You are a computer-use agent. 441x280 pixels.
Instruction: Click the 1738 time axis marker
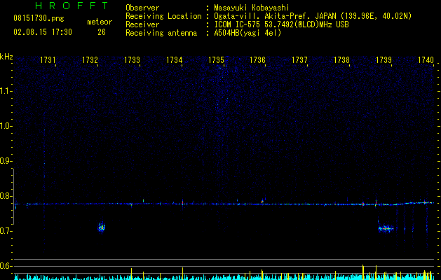pos(341,60)
